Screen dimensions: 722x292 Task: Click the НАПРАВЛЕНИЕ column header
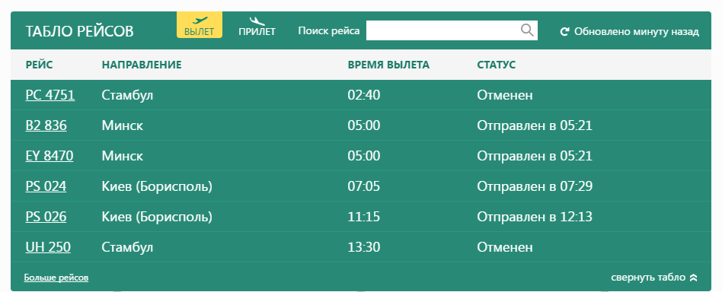point(142,65)
